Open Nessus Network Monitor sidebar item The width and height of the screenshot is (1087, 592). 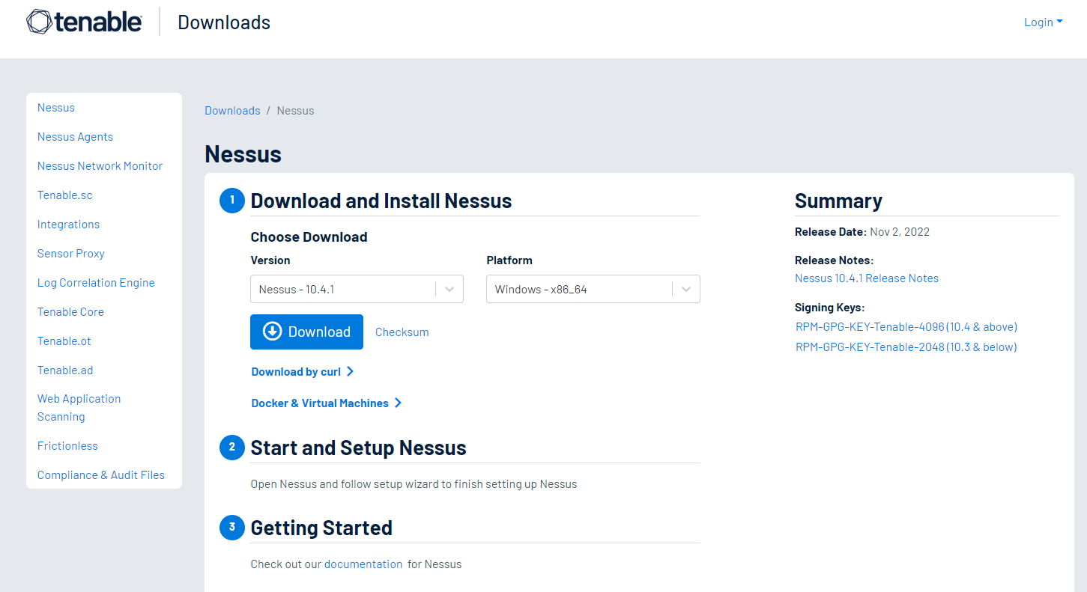pos(100,166)
